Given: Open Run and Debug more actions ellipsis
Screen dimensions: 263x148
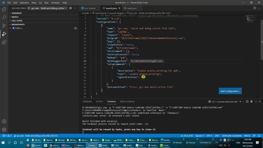Looking at the screenshot, I should [x=75, y=8].
